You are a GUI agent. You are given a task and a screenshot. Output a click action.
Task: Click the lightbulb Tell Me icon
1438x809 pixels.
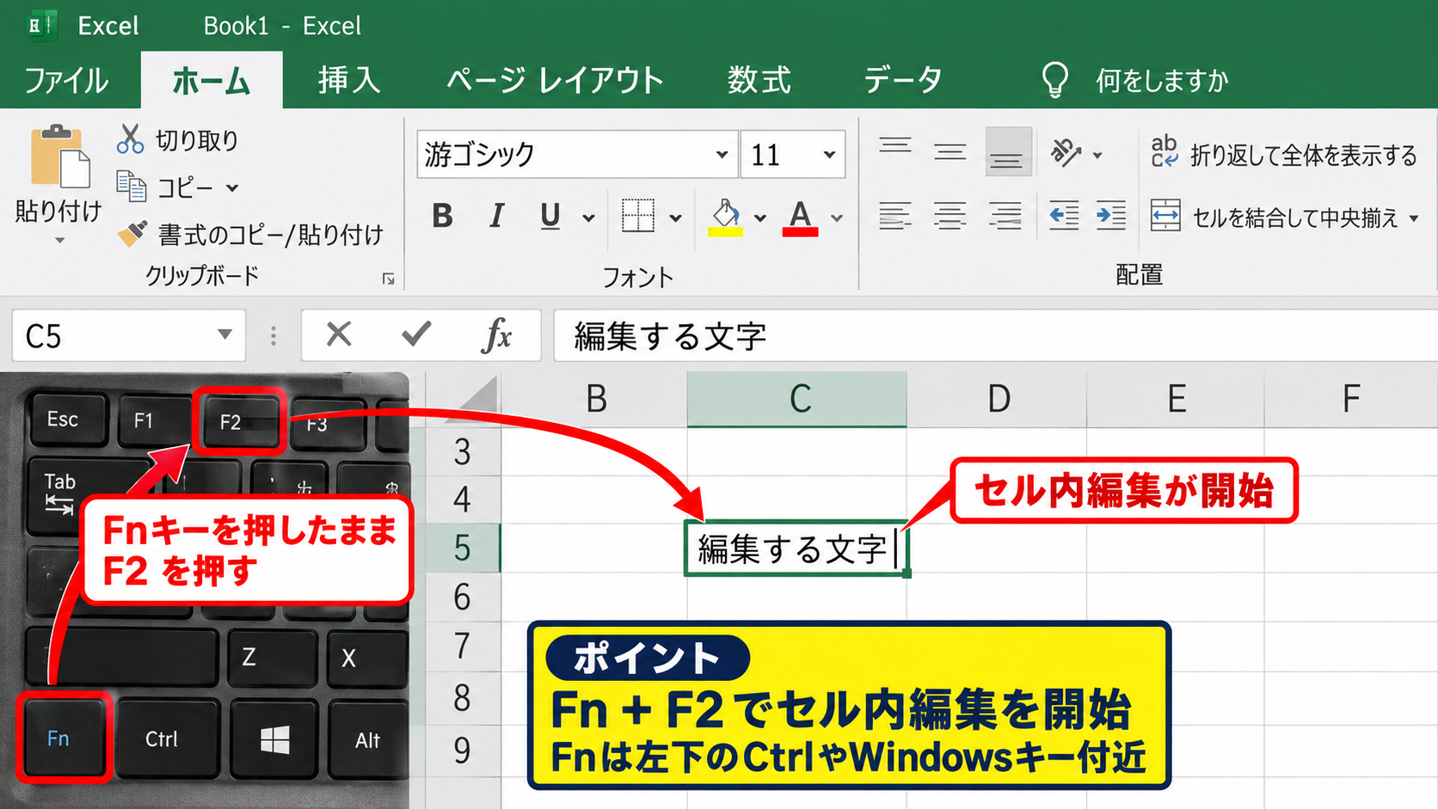(1055, 80)
